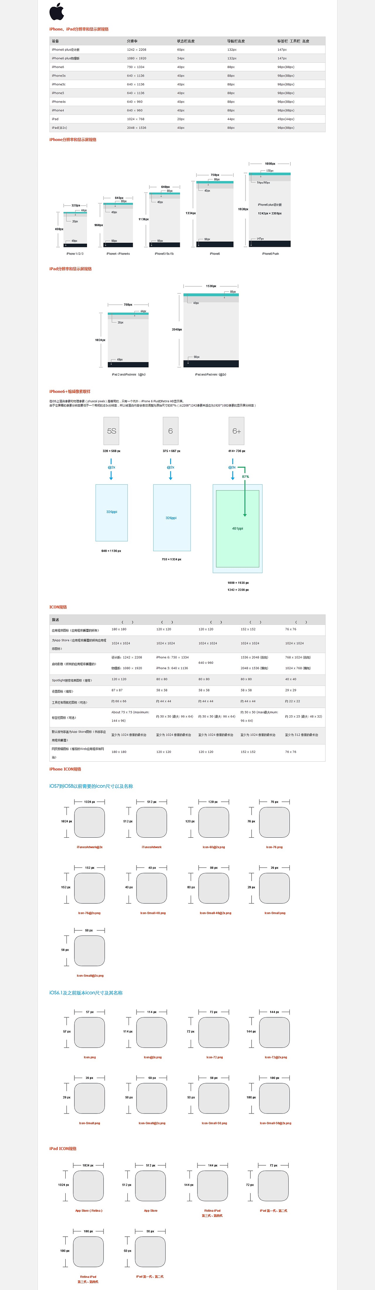Click Icon-Small@2x.png icon in iOS6.1 section
This screenshot has width=375, height=1290.
(152, 1098)
